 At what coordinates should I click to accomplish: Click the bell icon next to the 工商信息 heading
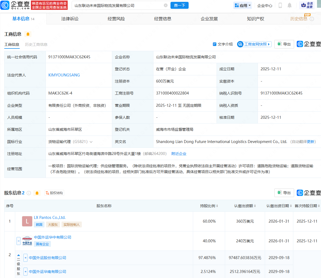coord(28,34)
